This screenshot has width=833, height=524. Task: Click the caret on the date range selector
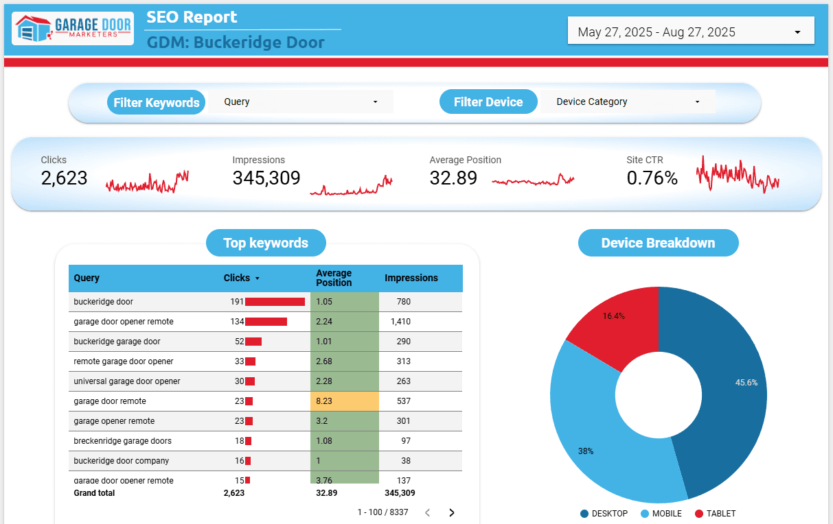tap(797, 31)
